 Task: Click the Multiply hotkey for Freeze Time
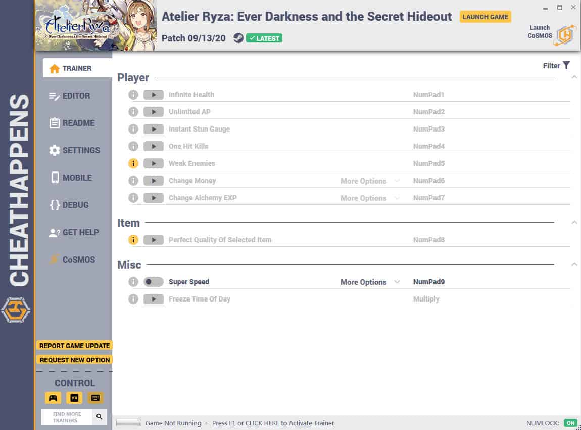(426, 299)
